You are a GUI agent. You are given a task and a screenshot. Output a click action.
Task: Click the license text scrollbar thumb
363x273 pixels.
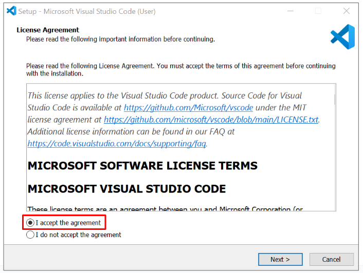[x=334, y=100]
